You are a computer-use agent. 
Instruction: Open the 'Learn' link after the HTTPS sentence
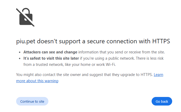158,75
